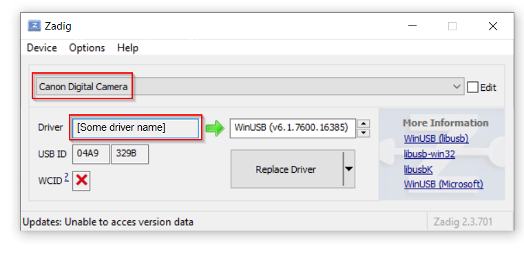524x254 pixels.
Task: Click the WinUSB target driver field
Action: pyautogui.click(x=293, y=127)
